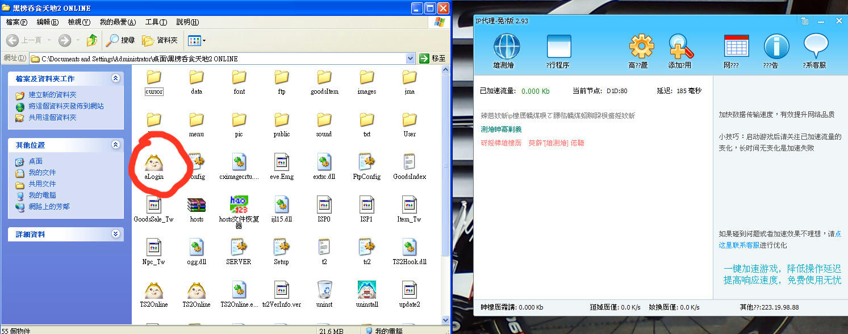Click 建立新的資料夾 link

(52, 95)
